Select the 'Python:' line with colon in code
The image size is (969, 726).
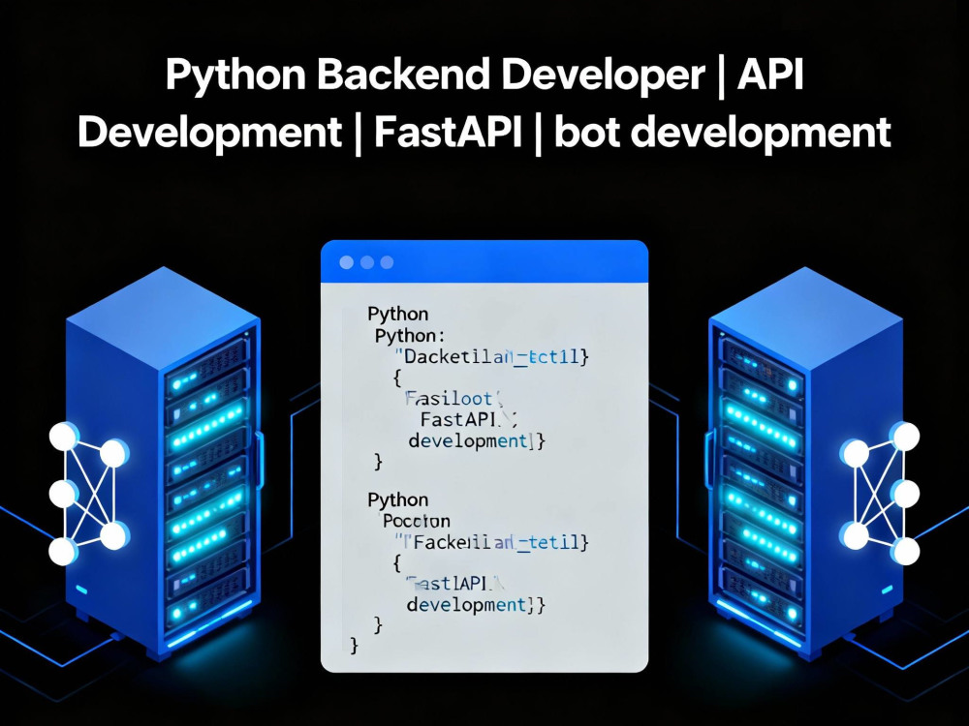tap(410, 336)
